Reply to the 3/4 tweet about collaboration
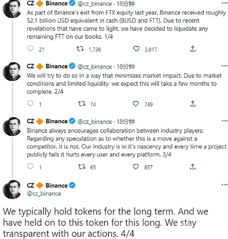The height and width of the screenshot is (239, 228). (30, 166)
